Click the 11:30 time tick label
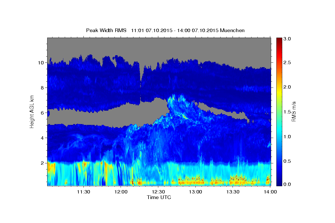Viewport: 335px width, 223px height. [83, 192]
